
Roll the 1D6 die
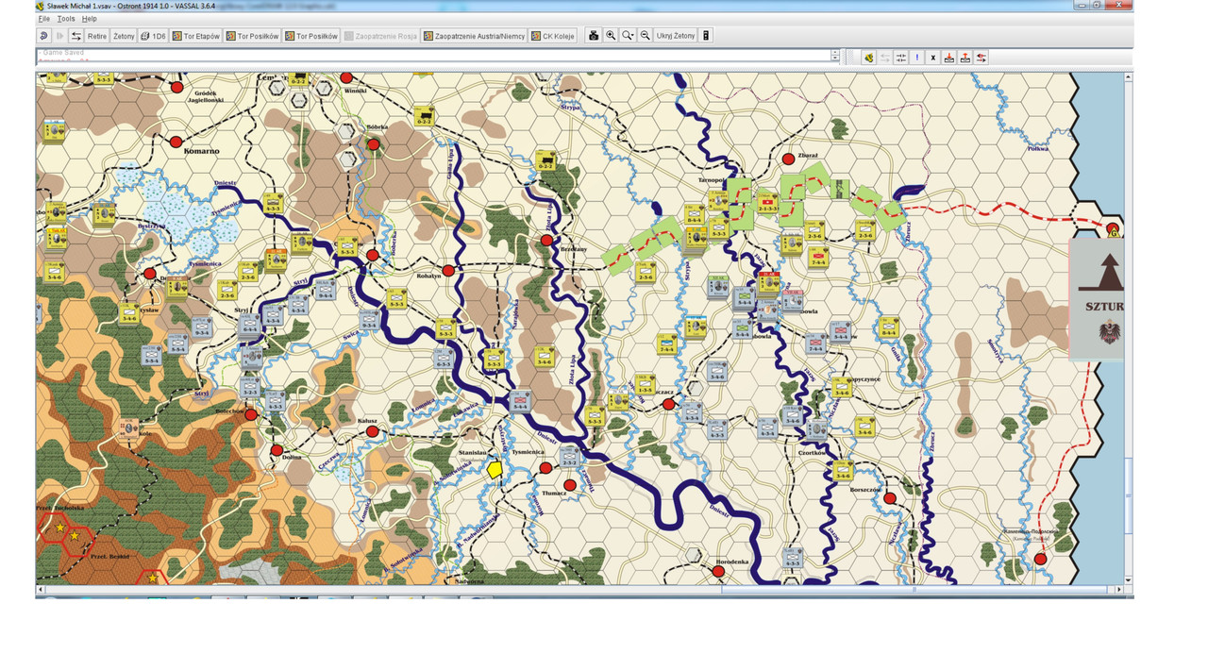pyautogui.click(x=153, y=36)
